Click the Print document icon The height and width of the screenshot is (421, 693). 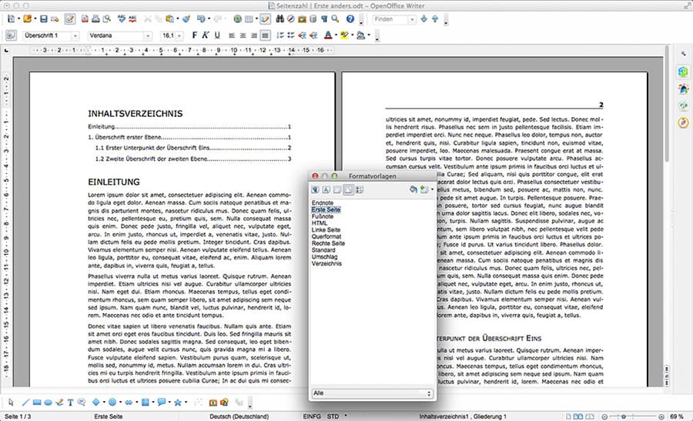[95, 19]
